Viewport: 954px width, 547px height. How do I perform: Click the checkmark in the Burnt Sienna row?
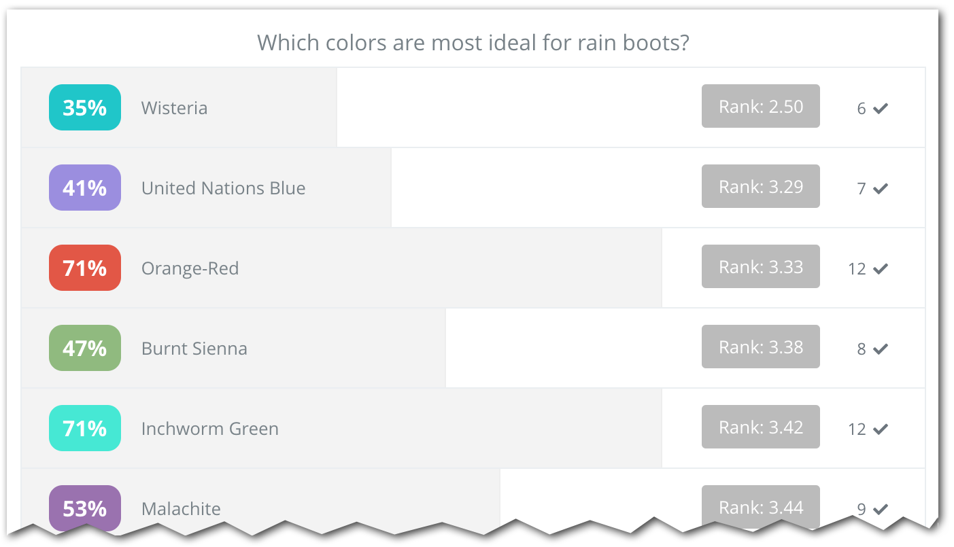point(881,349)
